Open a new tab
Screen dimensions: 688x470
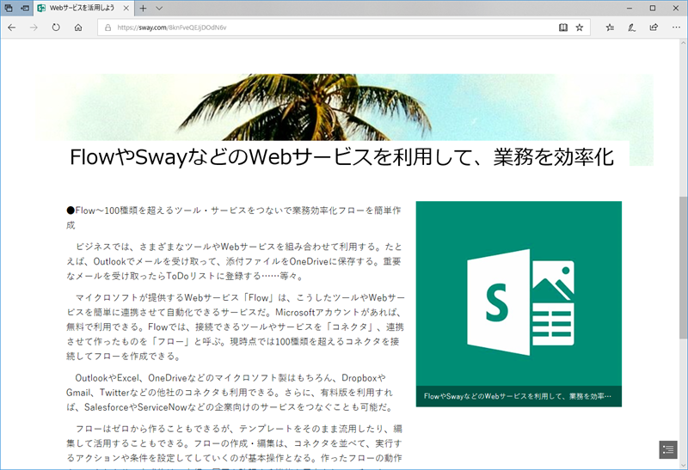click(x=143, y=8)
